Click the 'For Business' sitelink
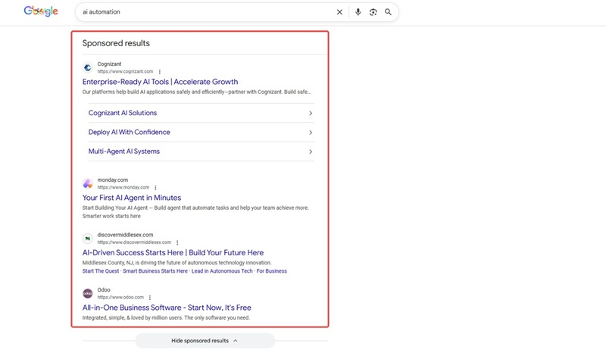This screenshot has height=350, width=606. point(272,271)
